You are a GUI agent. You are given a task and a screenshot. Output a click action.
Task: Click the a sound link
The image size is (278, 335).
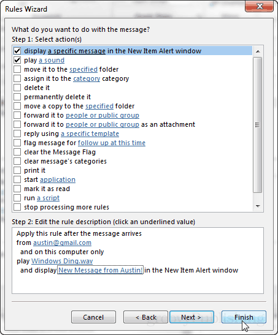pos(52,60)
